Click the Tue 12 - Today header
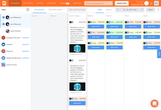Screen dimensions: 161x110 (74, 16)
